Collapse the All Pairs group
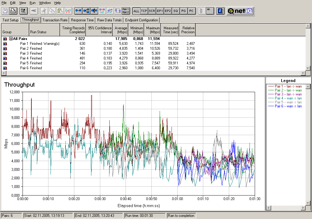Screen dimensions: 312x219 11,39
